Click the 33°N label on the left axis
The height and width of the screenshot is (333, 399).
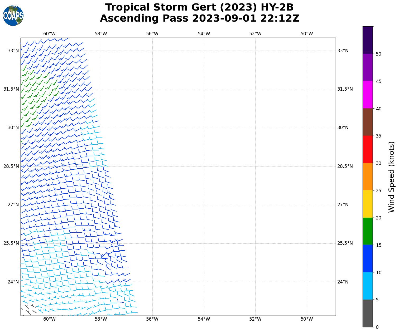(x=13, y=51)
